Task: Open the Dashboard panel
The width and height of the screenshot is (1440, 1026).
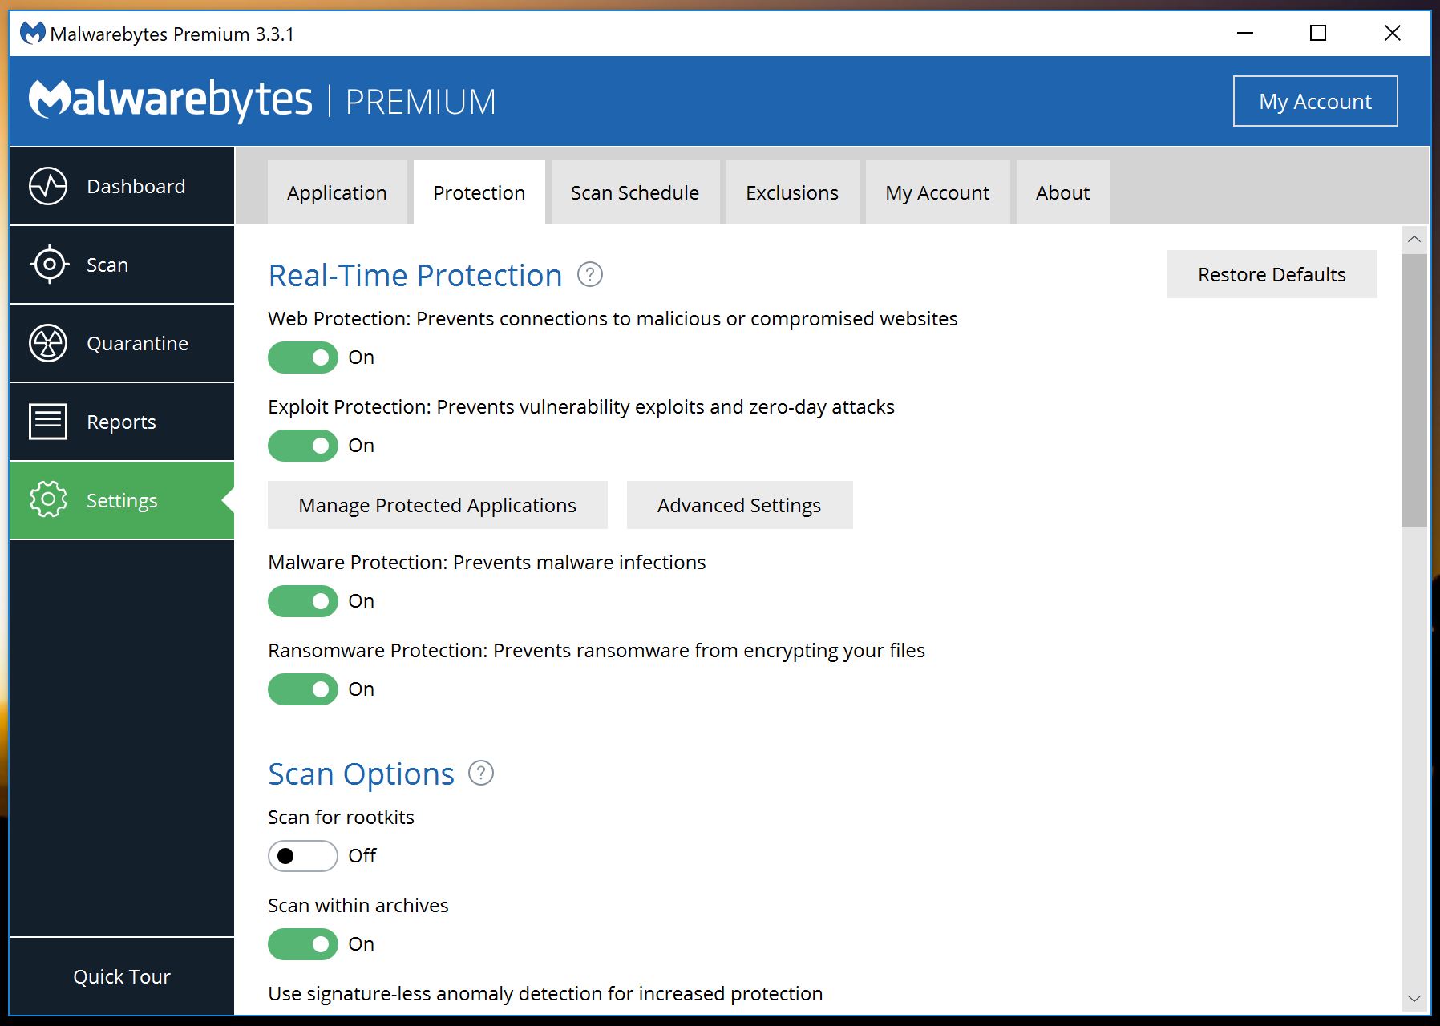Action: click(x=120, y=185)
